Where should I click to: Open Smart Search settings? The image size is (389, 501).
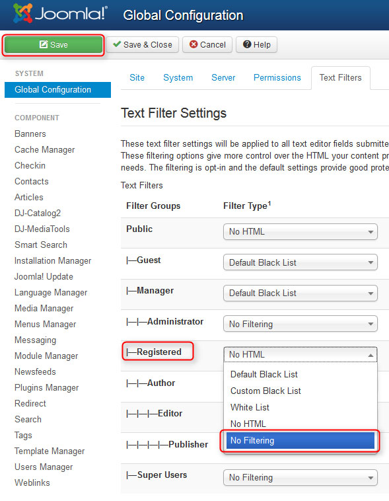(41, 245)
